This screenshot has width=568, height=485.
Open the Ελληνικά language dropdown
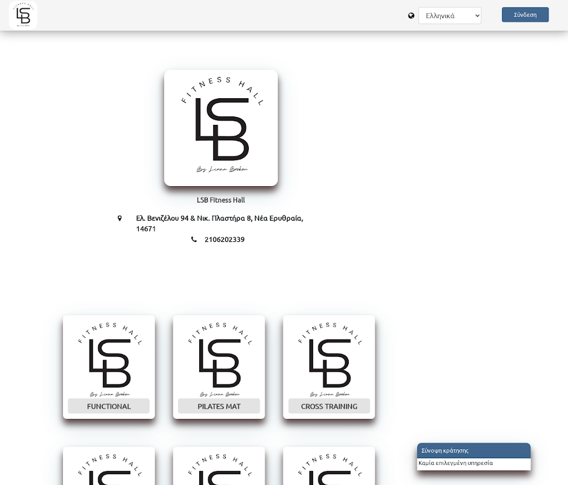(450, 16)
